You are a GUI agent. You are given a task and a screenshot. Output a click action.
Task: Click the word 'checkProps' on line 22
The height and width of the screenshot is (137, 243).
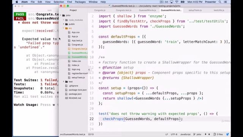click(113, 119)
